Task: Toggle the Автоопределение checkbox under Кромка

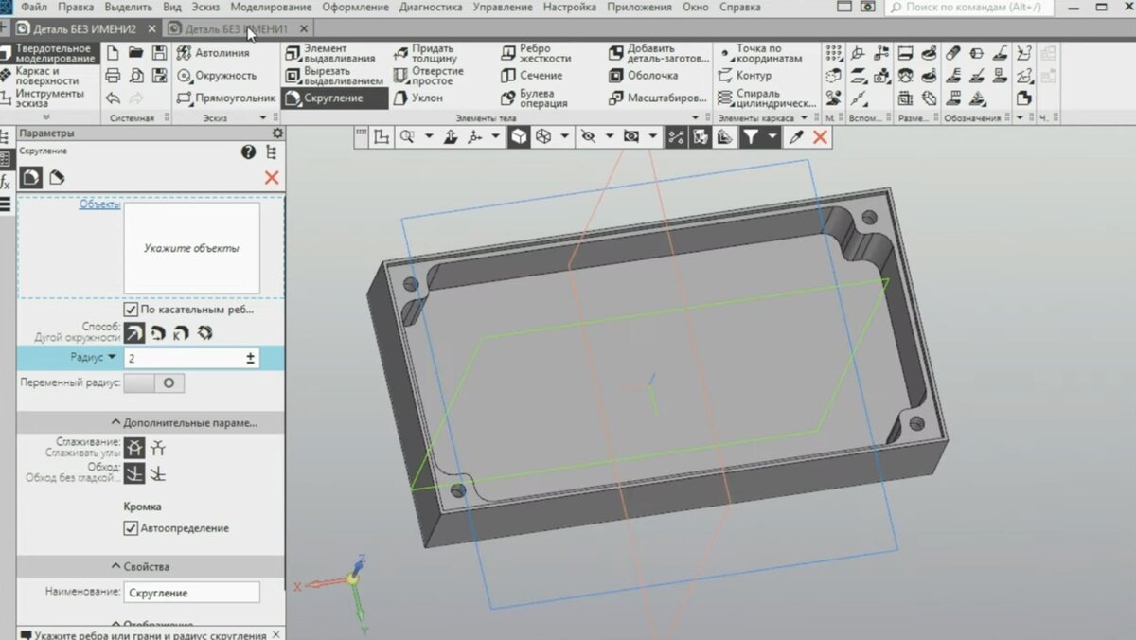Action: 133,528
